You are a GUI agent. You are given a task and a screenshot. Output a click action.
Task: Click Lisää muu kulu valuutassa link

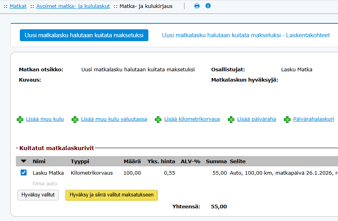click(114, 119)
